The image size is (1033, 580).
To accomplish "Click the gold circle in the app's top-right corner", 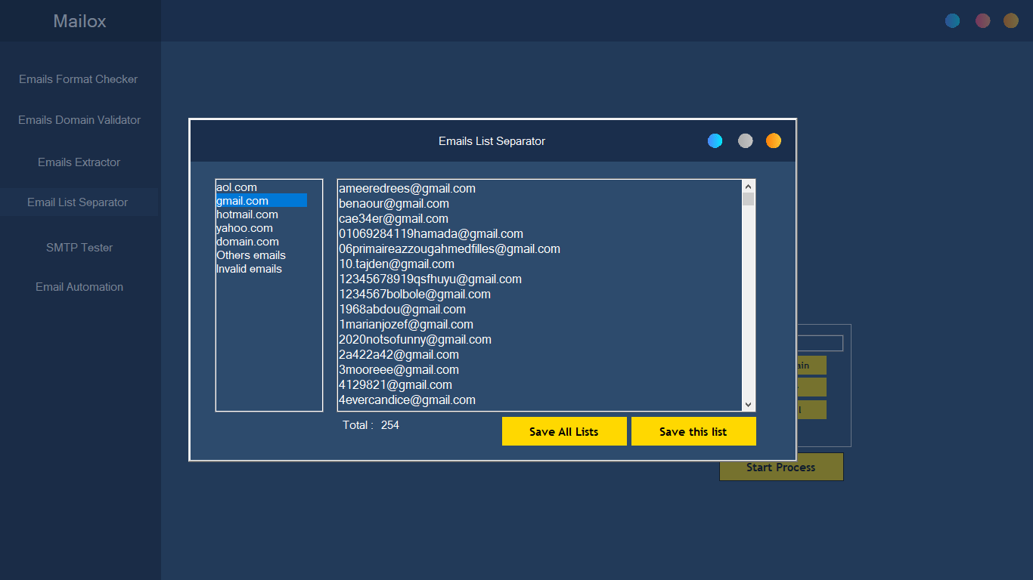I will click(x=1010, y=20).
